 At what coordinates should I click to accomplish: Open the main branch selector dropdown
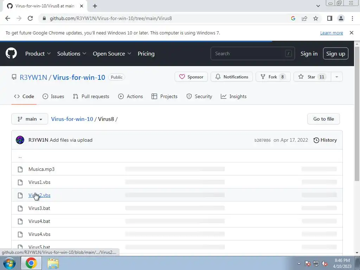coord(30,119)
